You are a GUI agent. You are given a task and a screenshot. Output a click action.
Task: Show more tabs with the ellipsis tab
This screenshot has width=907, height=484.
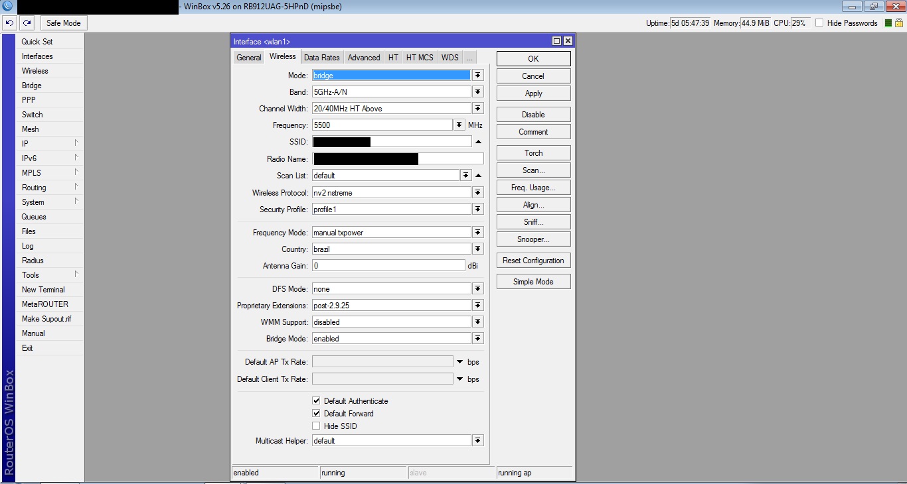[469, 58]
